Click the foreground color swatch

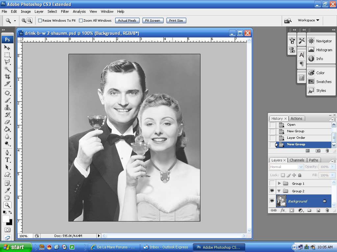pos(6,219)
